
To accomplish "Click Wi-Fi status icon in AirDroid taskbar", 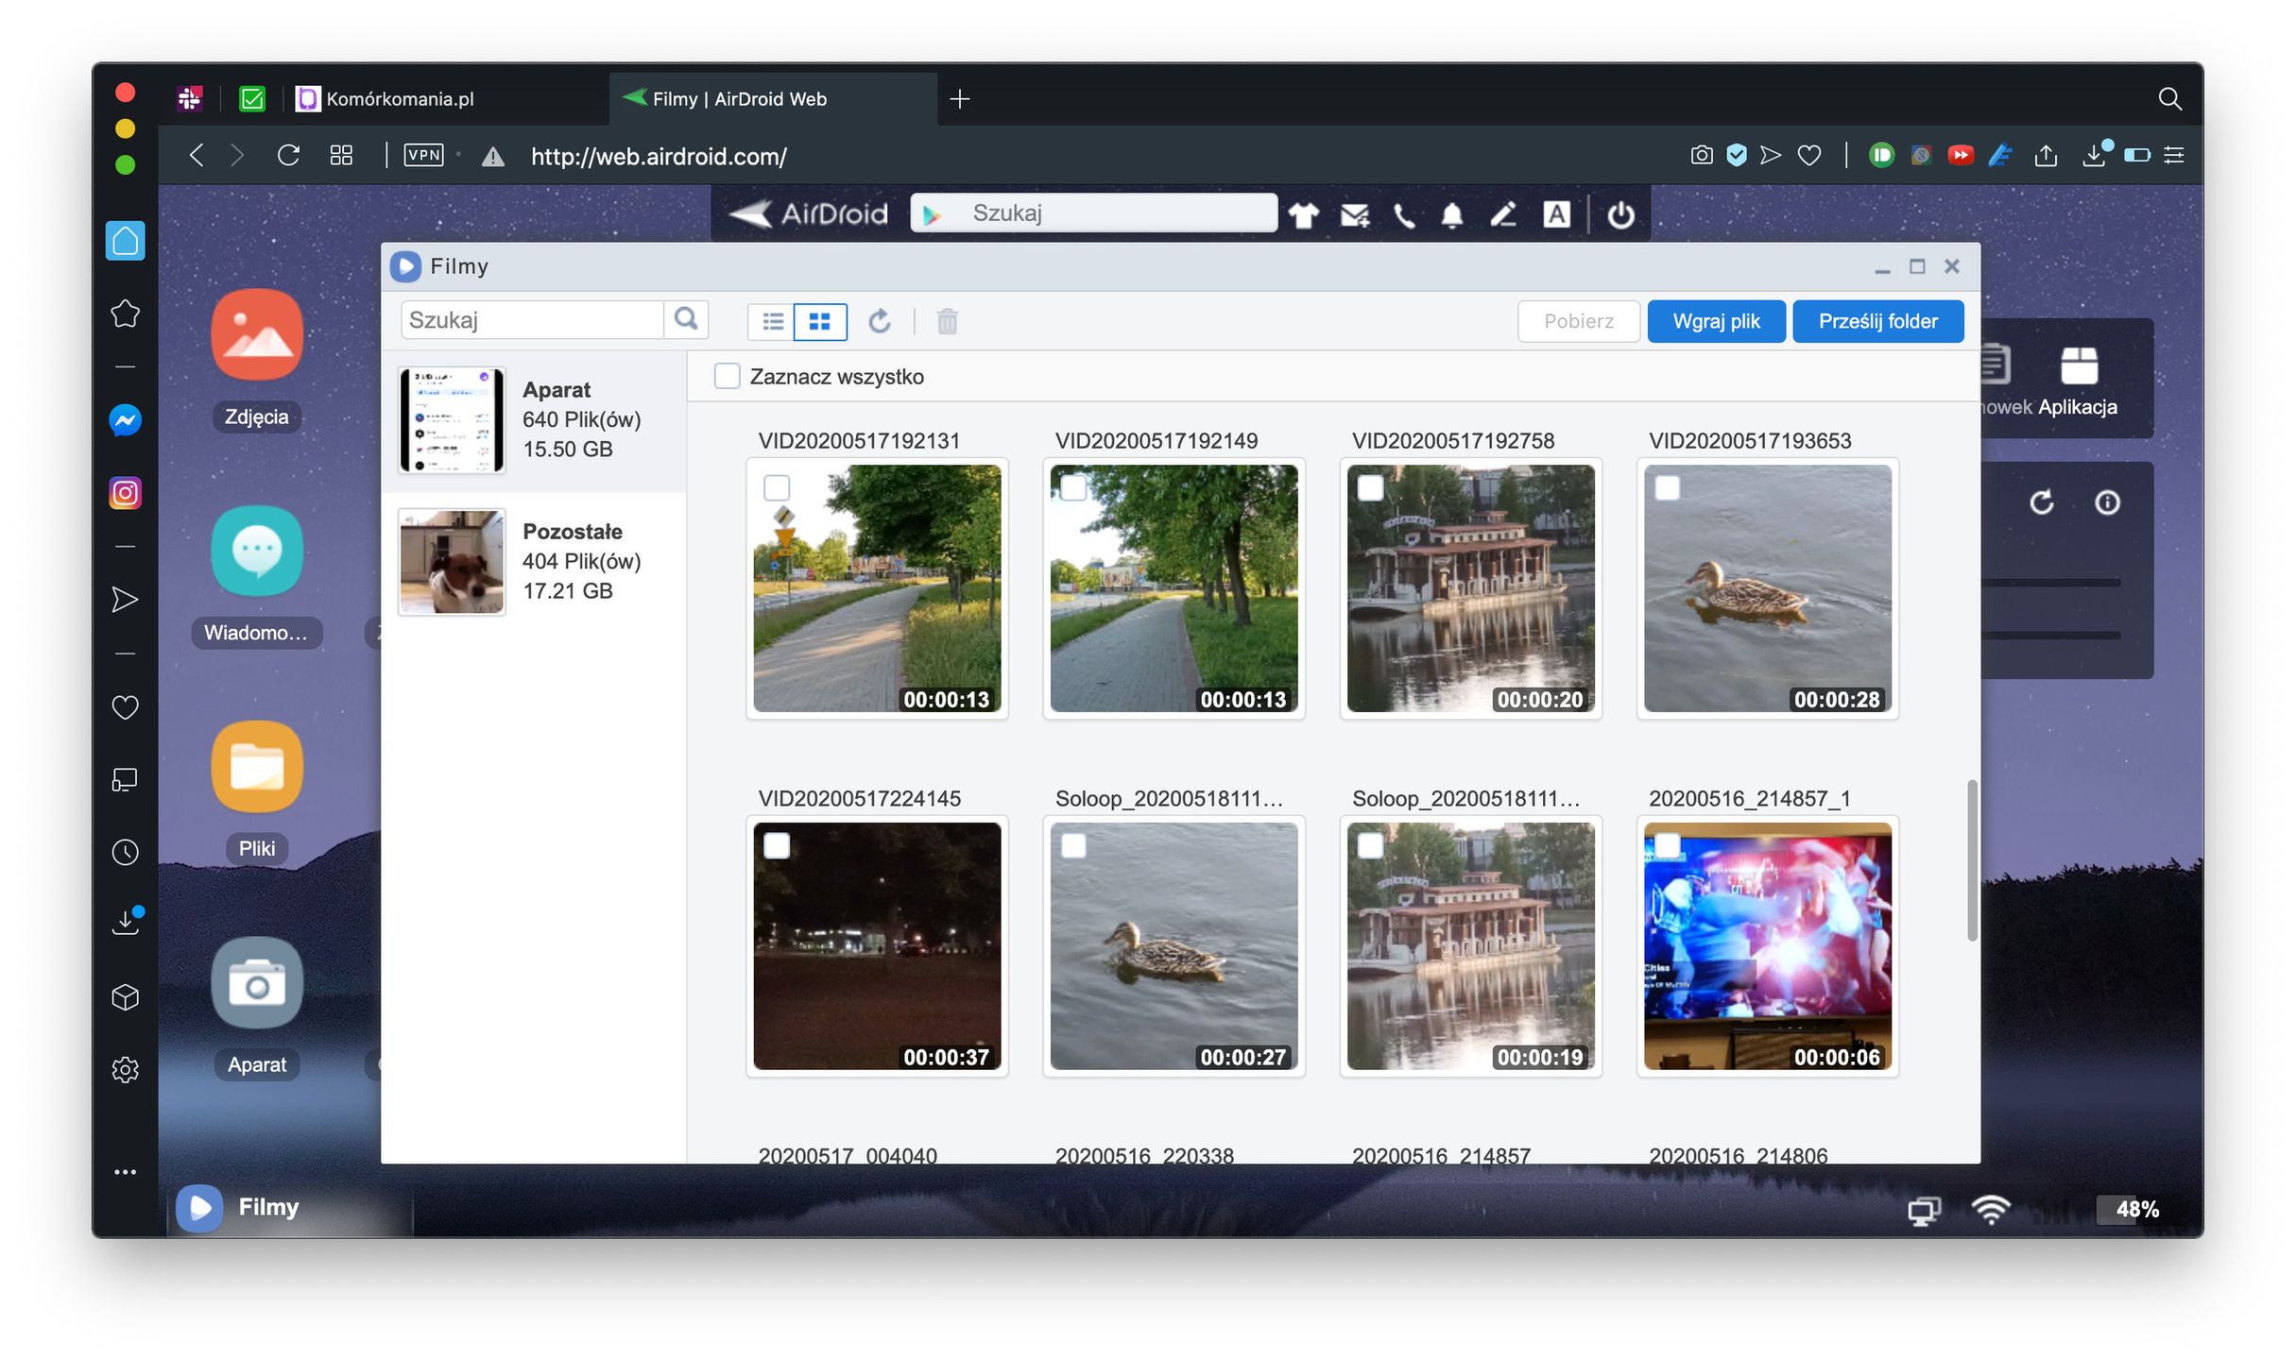I will (1991, 1210).
